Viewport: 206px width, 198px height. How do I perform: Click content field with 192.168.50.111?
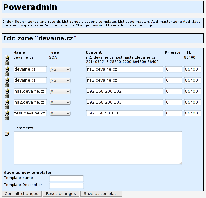click(x=125, y=113)
